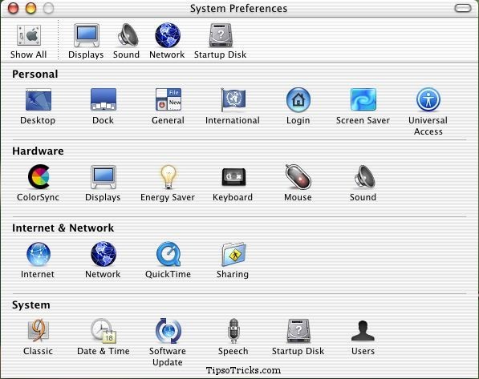The width and height of the screenshot is (479, 379).
Task: Click the toolbar toggle pill button
Action: [x=463, y=8]
